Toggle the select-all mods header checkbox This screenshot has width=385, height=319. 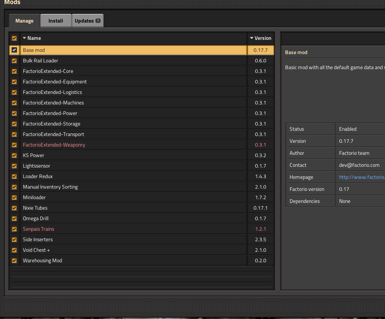point(14,38)
